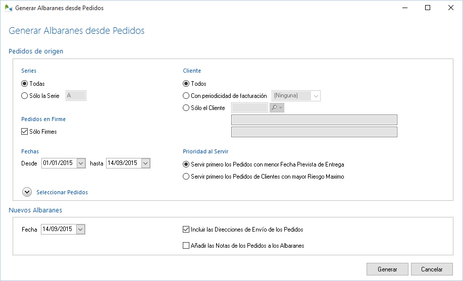Open the Nuevos Albaranes Fecha dropdown

pos(80,230)
